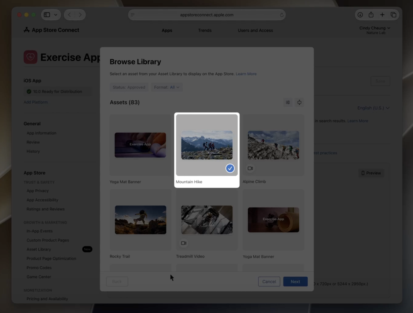This screenshot has width=413, height=313.
Task: Open Ratings and Reviews in the sidebar
Action: (x=45, y=209)
